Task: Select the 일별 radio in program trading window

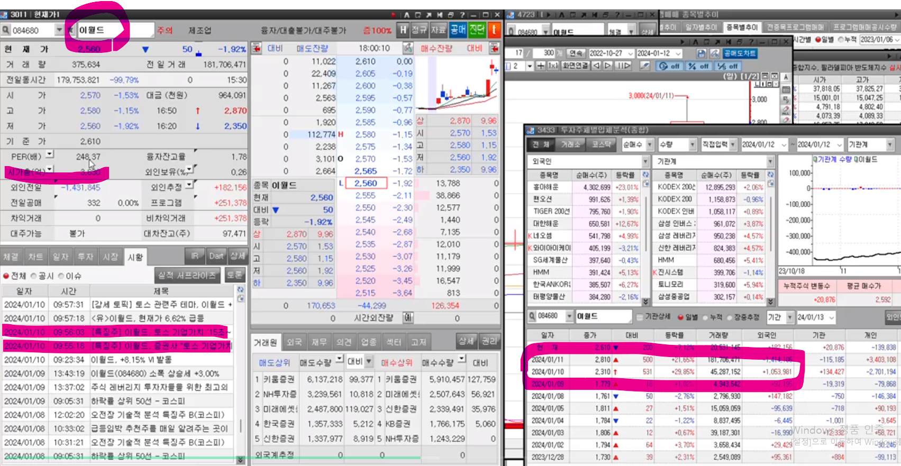Action: click(818, 40)
